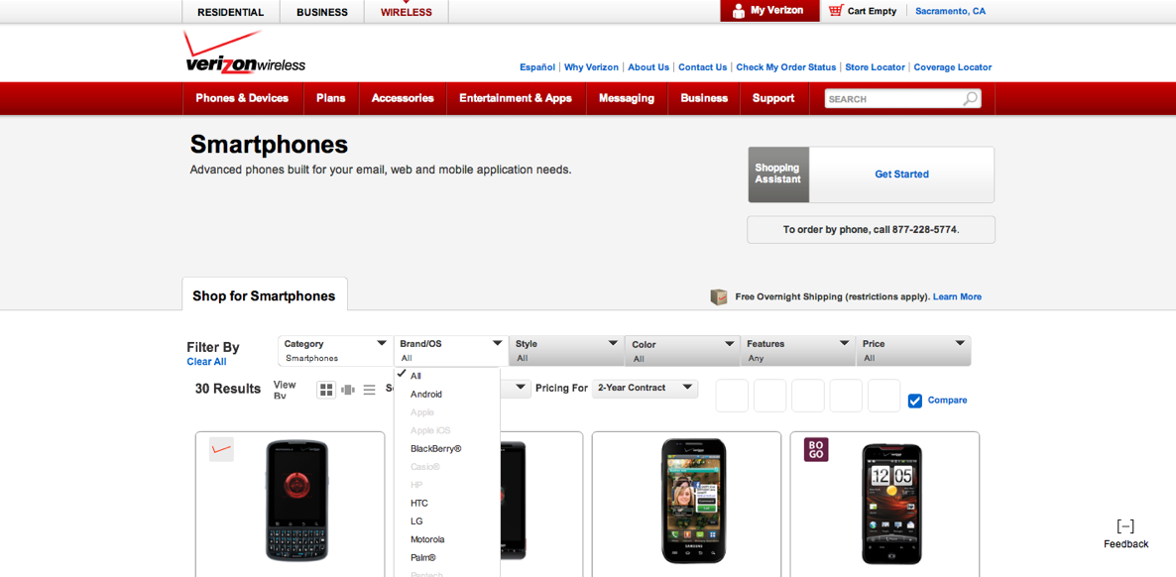Click the Motorola QWERTY phone thumbnail
1176x577 pixels.
(x=297, y=502)
